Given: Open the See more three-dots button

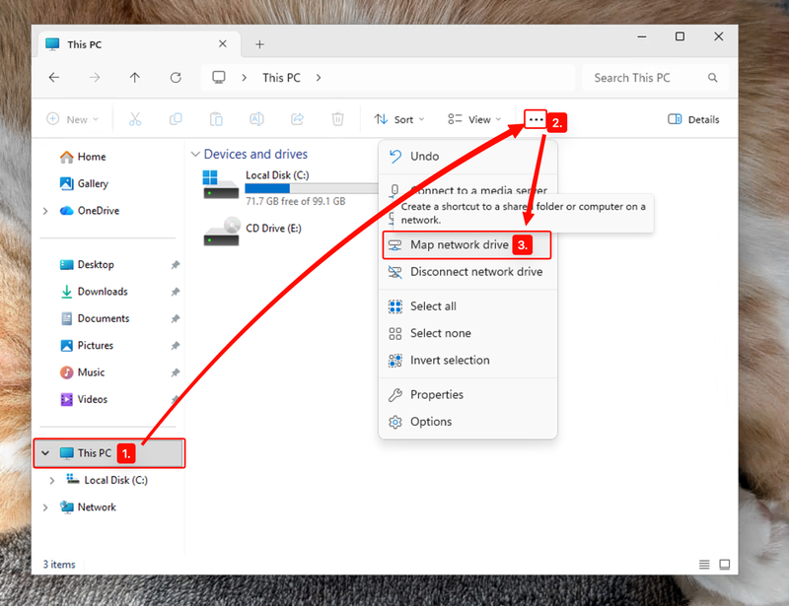Looking at the screenshot, I should (x=536, y=119).
